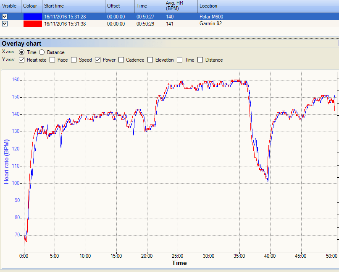Enable Time Y axis checkbox
The height and width of the screenshot is (272, 339).
point(180,60)
